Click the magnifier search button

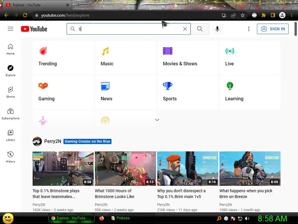click(x=200, y=29)
